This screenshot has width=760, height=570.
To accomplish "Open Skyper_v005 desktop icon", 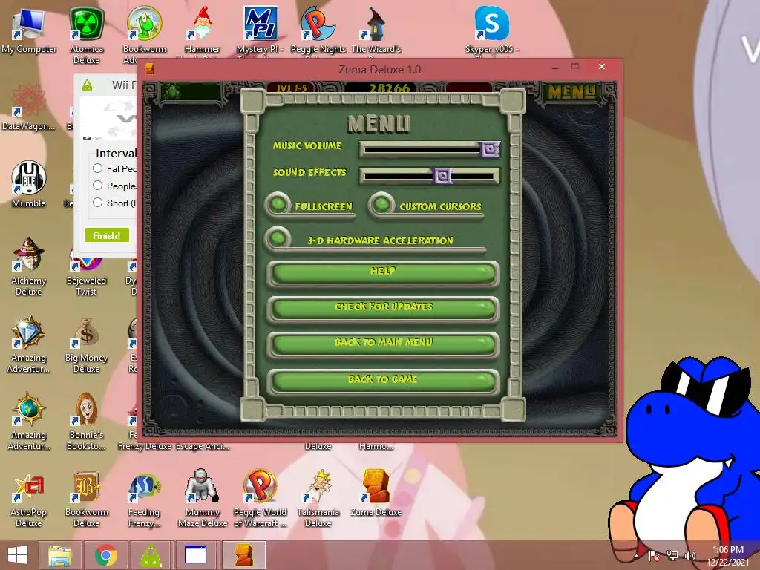I will pyautogui.click(x=491, y=30).
